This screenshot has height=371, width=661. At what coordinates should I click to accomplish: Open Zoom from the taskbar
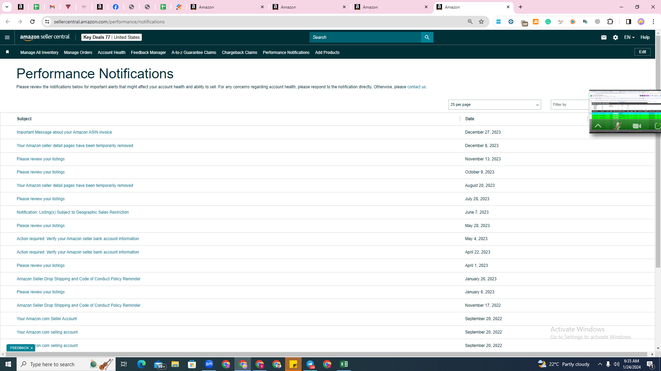pos(209,364)
